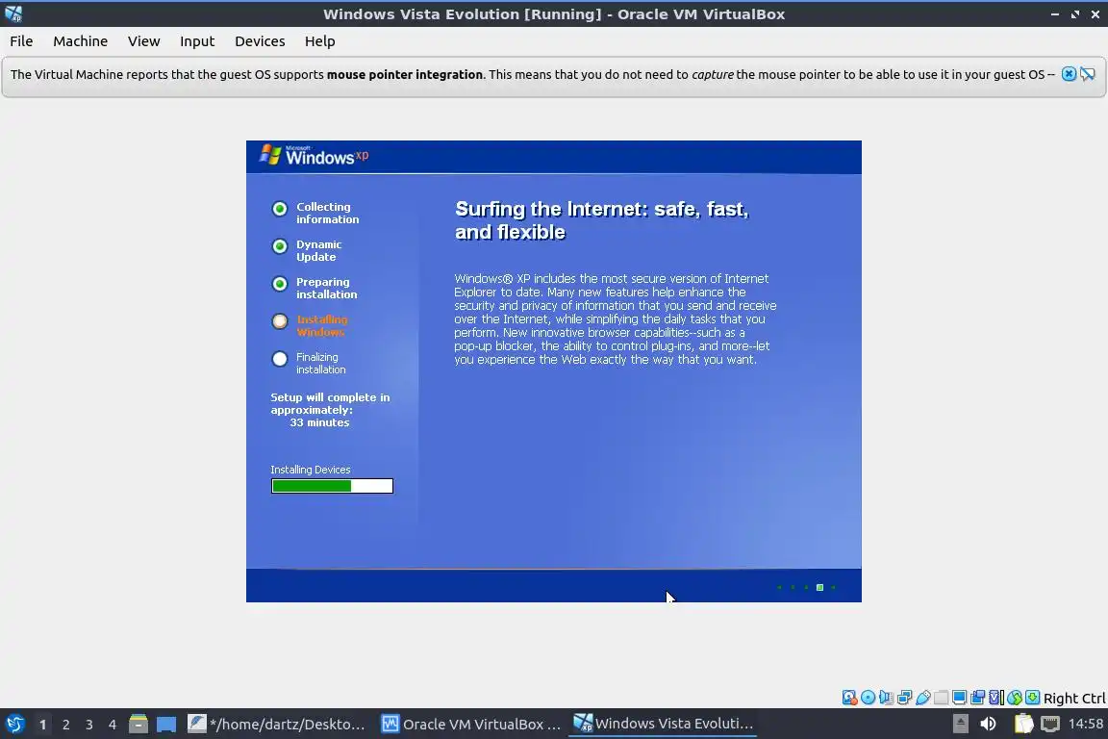Open the USB devices status icon
Image resolution: width=1108 pixels, height=739 pixels.
click(923, 698)
